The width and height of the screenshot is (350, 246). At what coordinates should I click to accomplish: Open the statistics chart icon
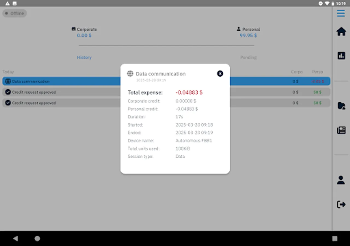(341, 55)
